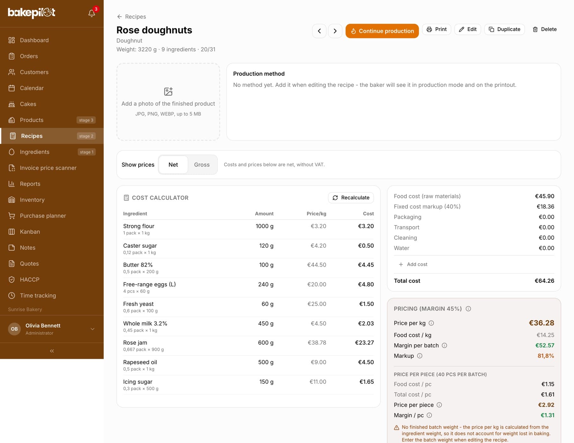This screenshot has height=443, width=574.
Task: Recalculate the cost calculator
Action: click(x=351, y=198)
